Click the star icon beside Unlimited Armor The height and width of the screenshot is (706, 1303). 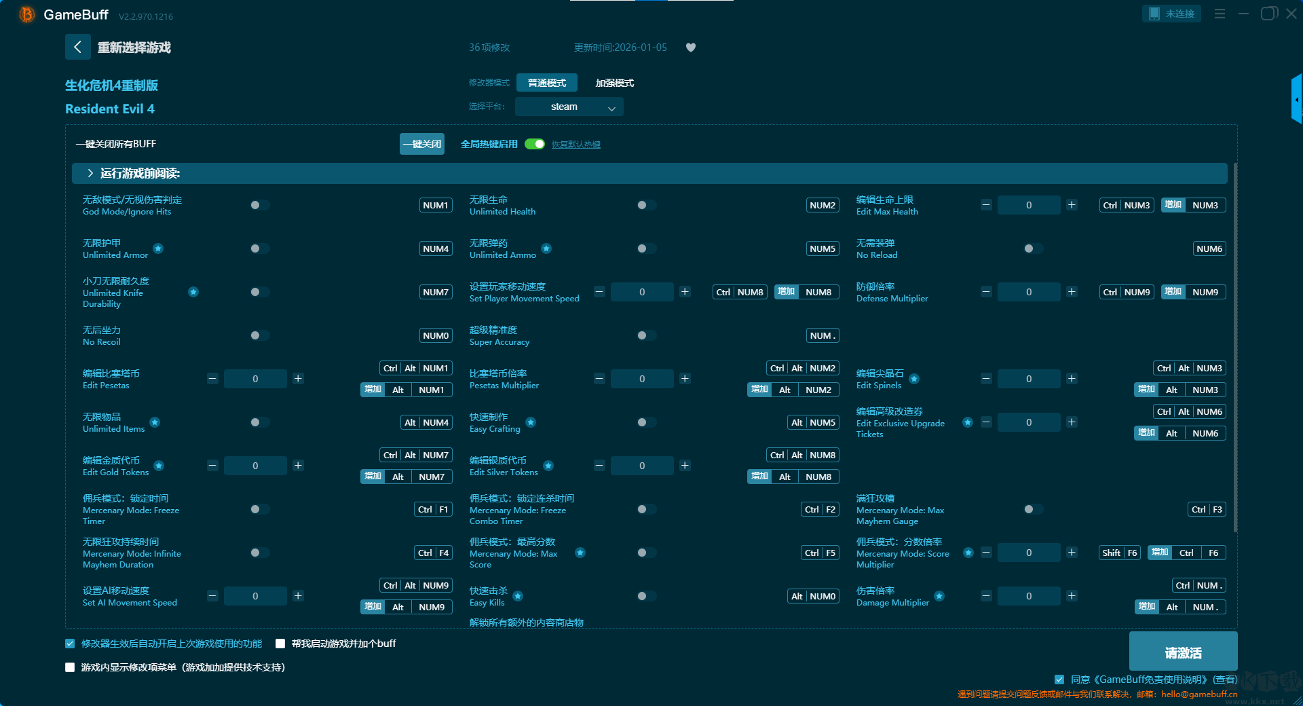[x=158, y=248]
